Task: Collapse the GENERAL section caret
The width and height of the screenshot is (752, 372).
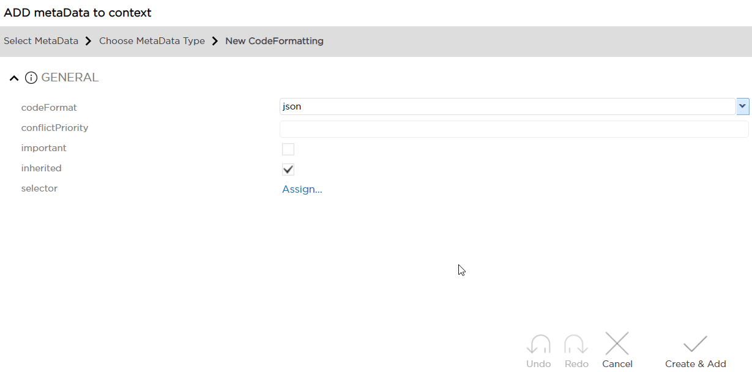Action: pyautogui.click(x=14, y=78)
